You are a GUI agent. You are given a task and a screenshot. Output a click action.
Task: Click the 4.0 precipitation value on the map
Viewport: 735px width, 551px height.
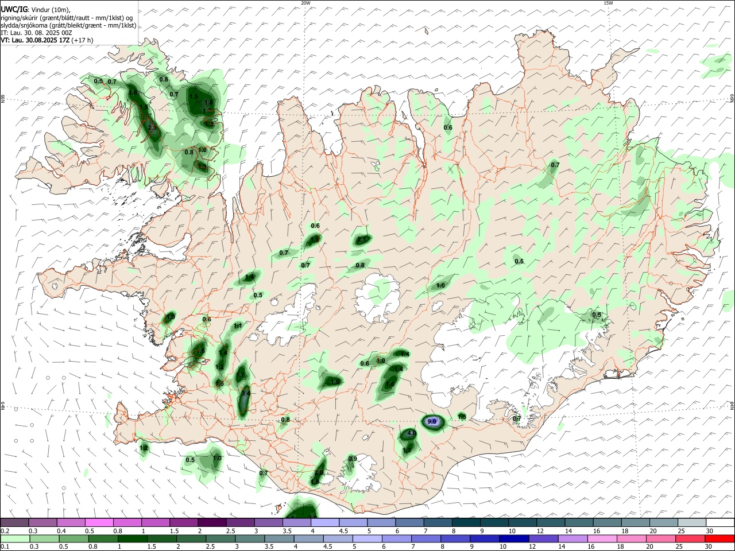411,434
